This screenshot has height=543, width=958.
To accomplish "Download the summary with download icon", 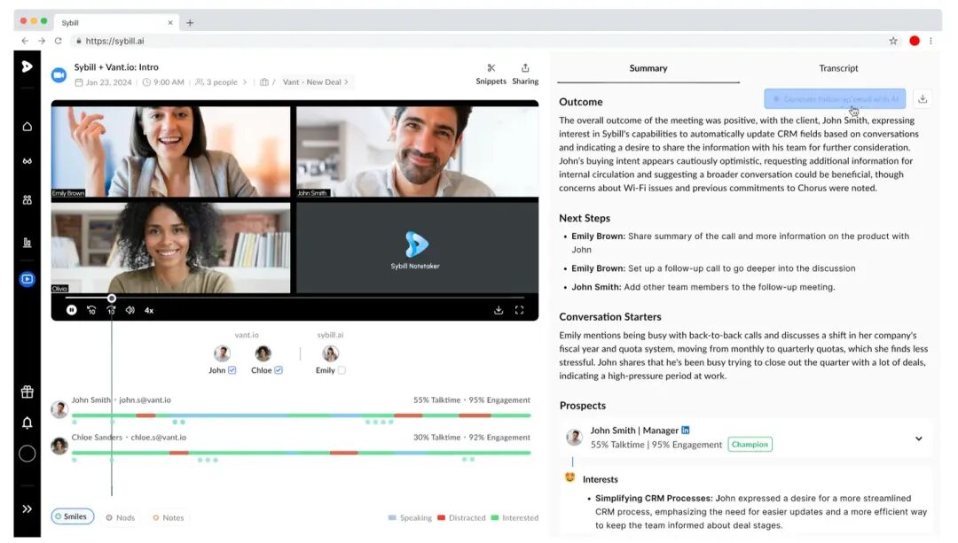I will click(923, 99).
